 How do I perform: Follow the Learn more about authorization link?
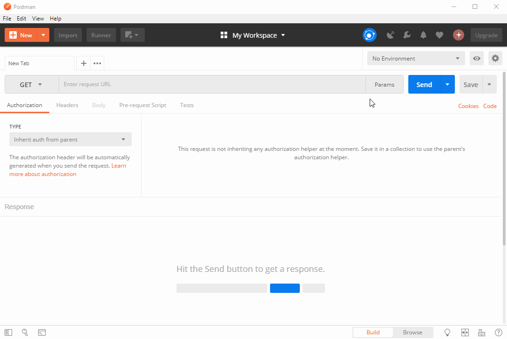(43, 174)
